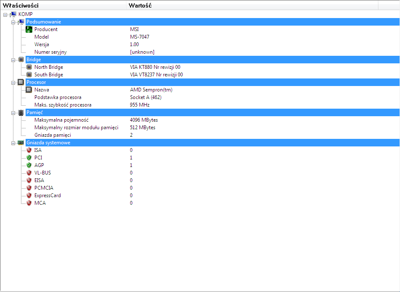Collapse the Pamięć section
The height and width of the screenshot is (292, 400).
[13, 113]
